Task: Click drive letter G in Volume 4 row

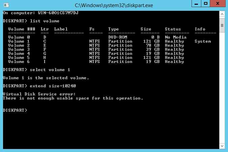Action: pos(45,53)
